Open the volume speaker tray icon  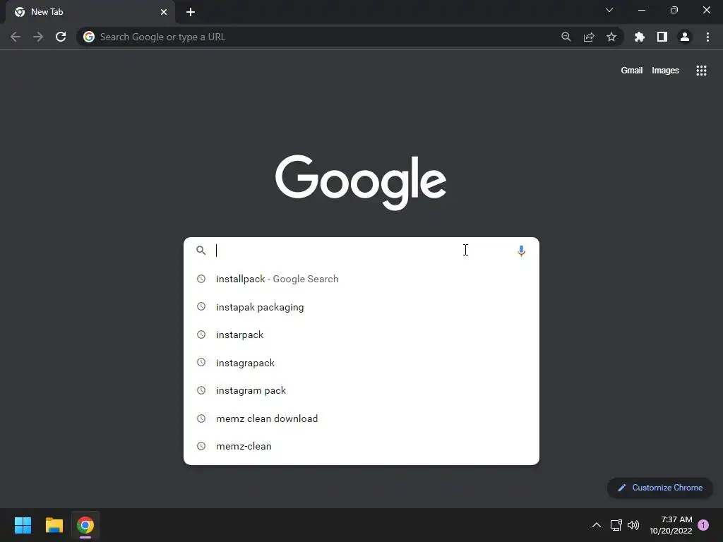[x=633, y=525]
